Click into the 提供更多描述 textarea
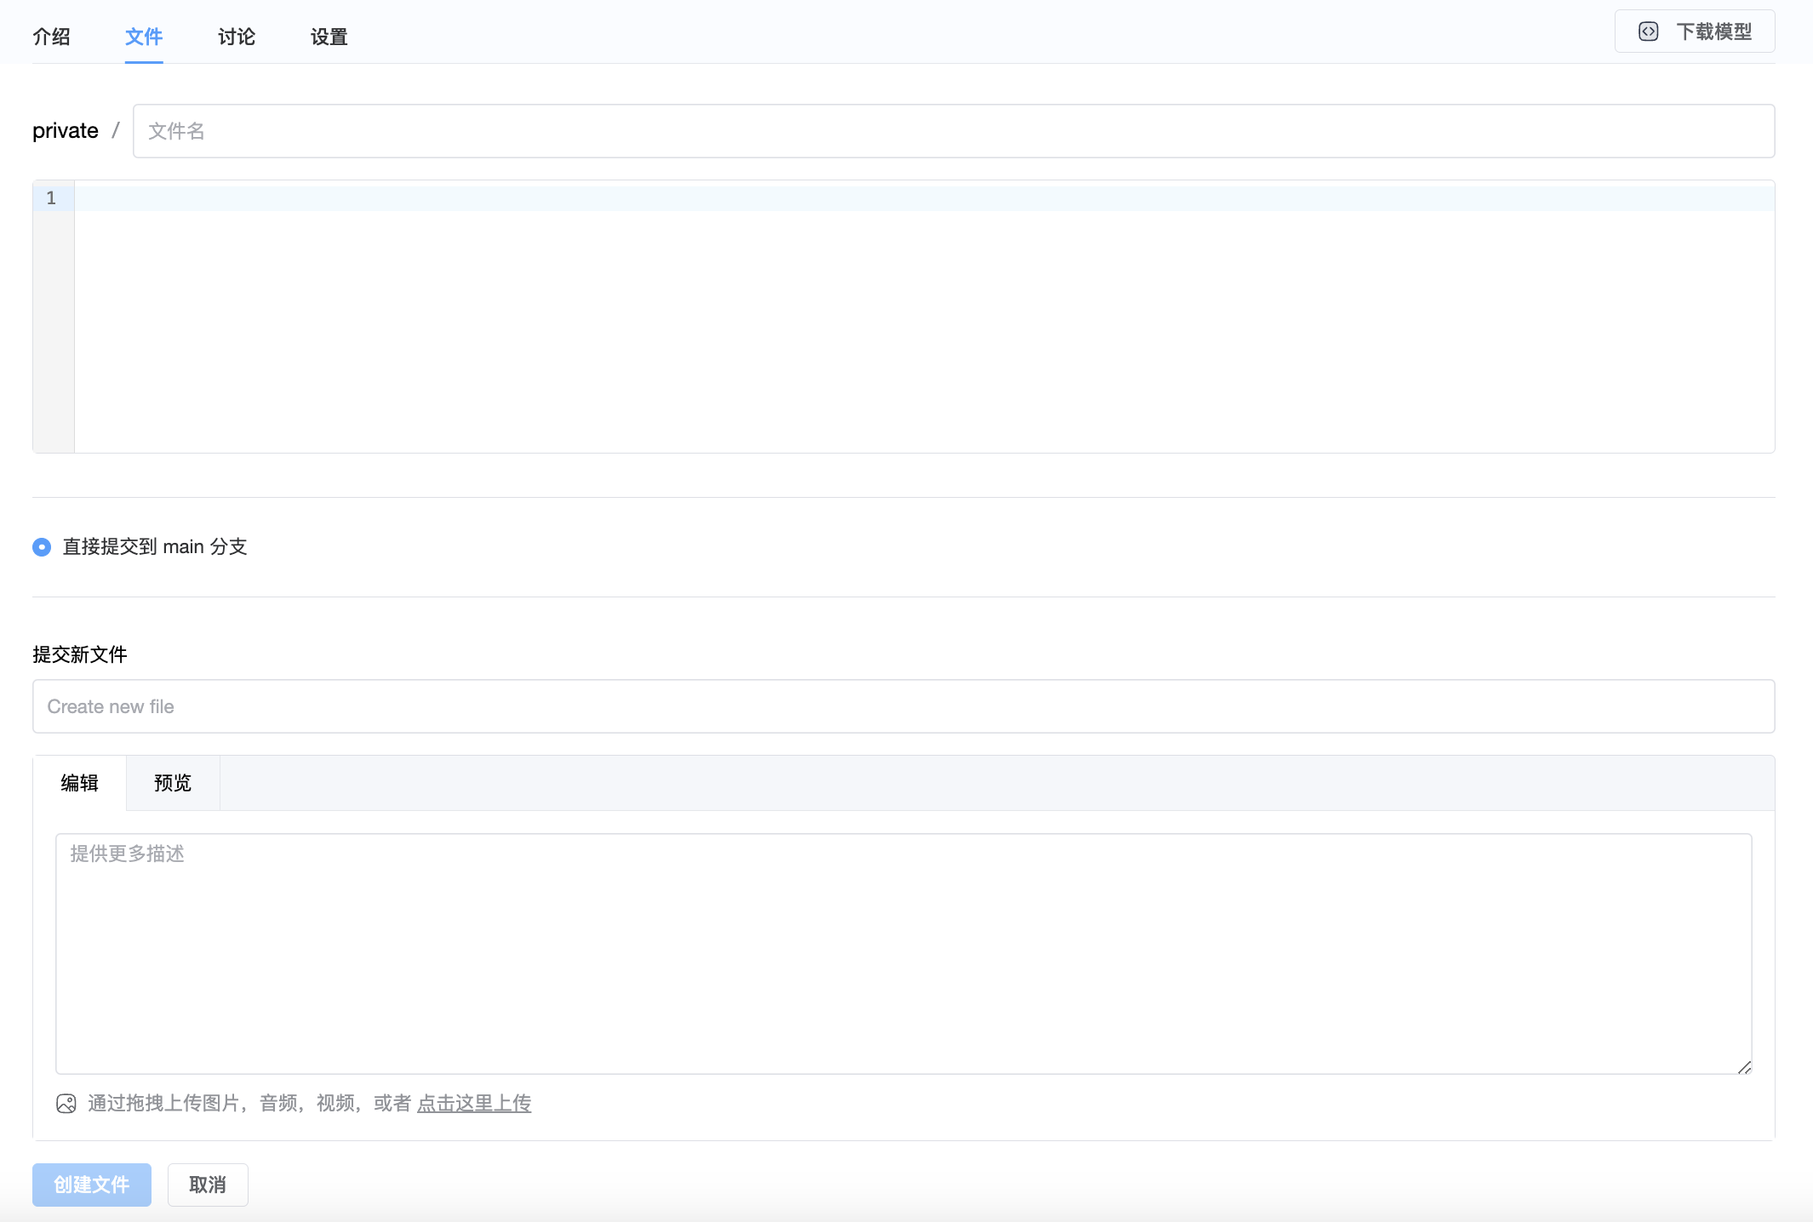The width and height of the screenshot is (1813, 1222). 903,953
